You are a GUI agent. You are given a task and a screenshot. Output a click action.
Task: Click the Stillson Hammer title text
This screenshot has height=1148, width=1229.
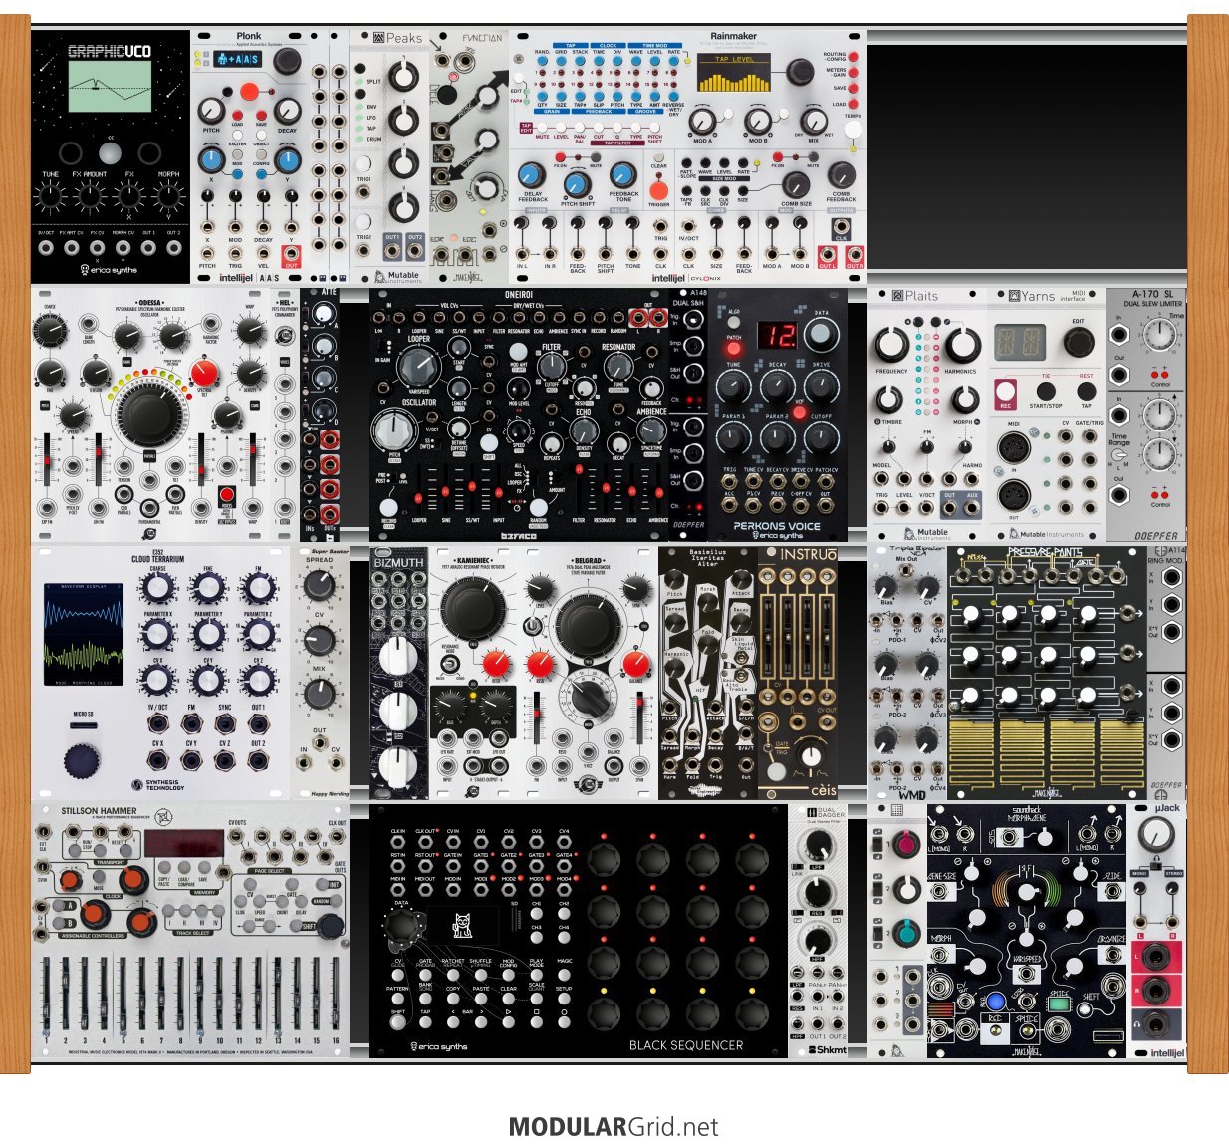[100, 811]
